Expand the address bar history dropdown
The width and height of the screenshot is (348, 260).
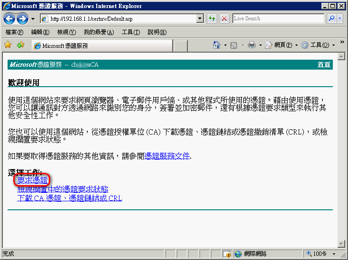[x=200, y=19]
